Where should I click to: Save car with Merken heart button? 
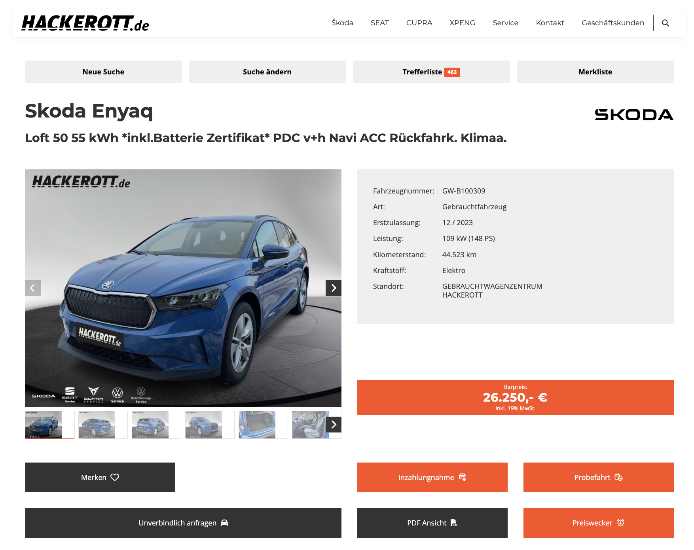point(100,477)
